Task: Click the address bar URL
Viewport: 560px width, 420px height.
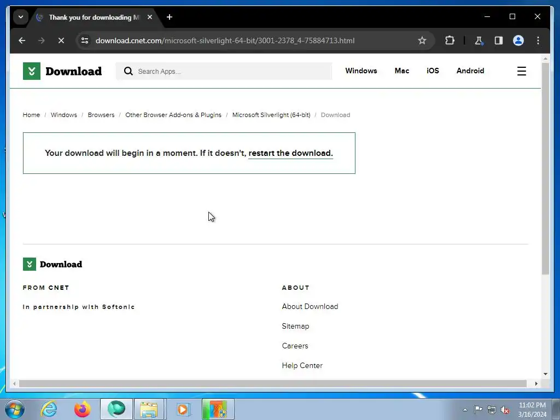Action: pos(225,40)
